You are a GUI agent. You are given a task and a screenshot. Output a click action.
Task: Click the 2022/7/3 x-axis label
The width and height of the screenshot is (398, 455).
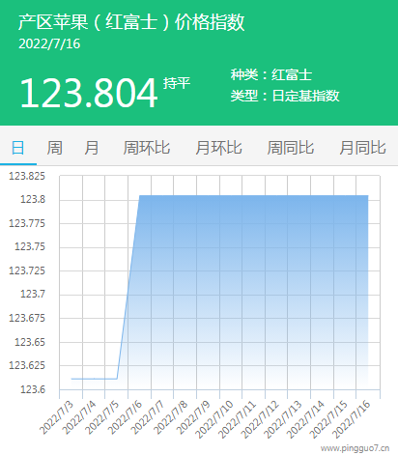[x=57, y=417]
